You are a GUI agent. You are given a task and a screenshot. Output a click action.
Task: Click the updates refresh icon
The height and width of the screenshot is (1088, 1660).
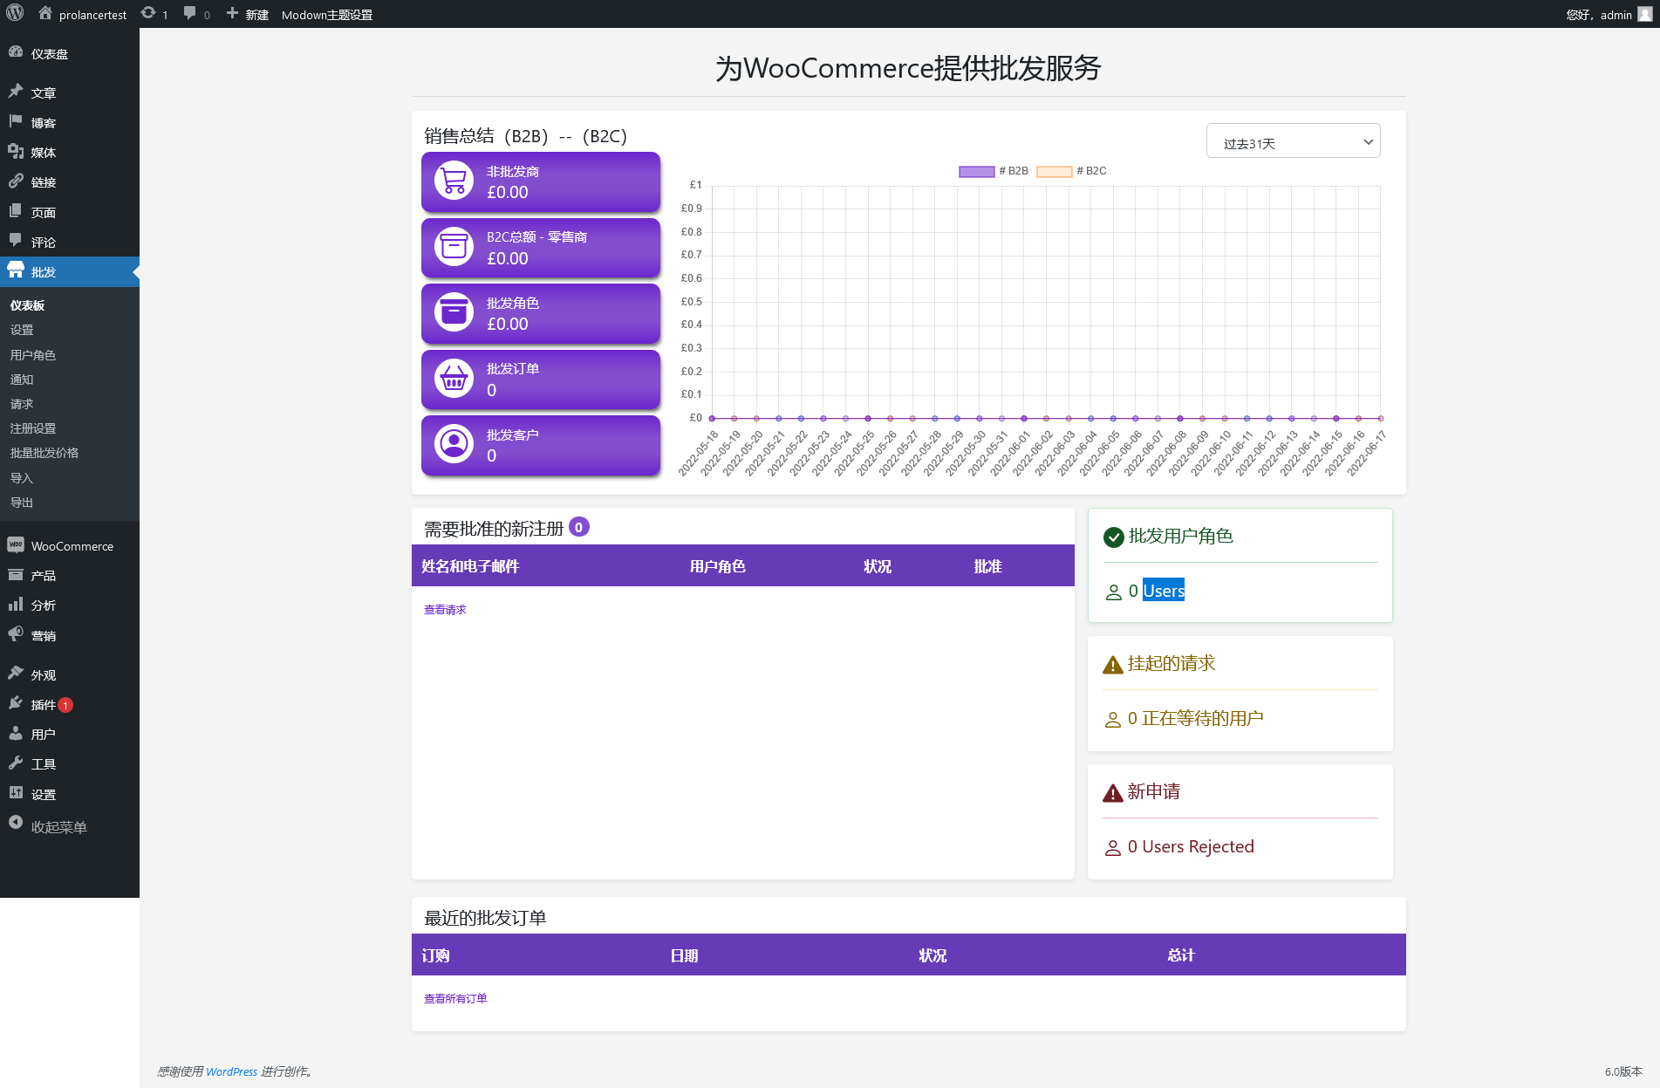(148, 13)
